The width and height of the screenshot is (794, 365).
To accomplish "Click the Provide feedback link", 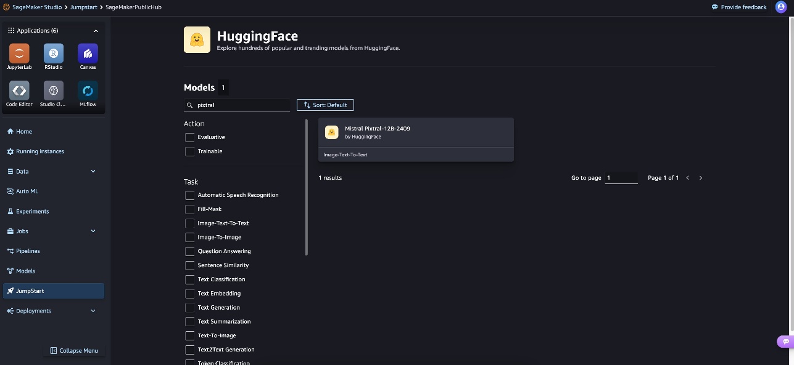I will [739, 7].
